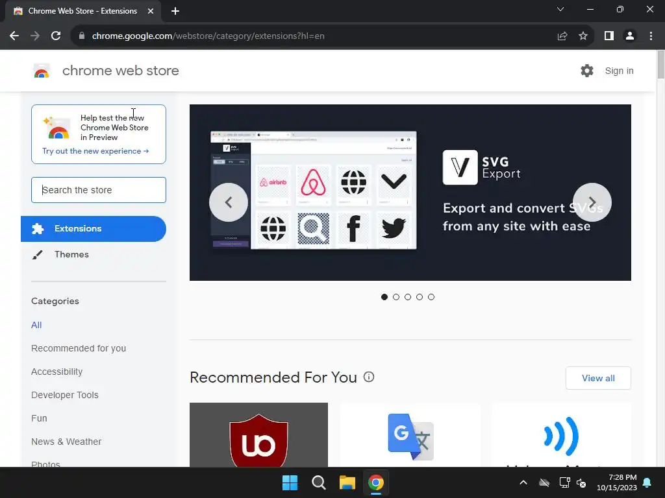Open Chrome three-dot menu
The width and height of the screenshot is (665, 498).
[651, 36]
